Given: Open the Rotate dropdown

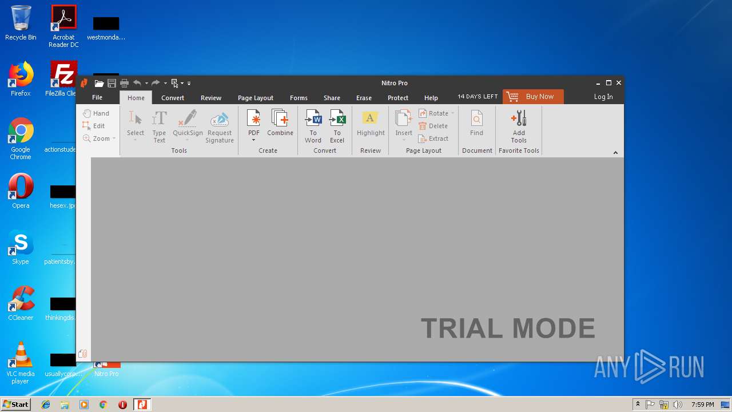Looking at the screenshot, I should tap(452, 113).
